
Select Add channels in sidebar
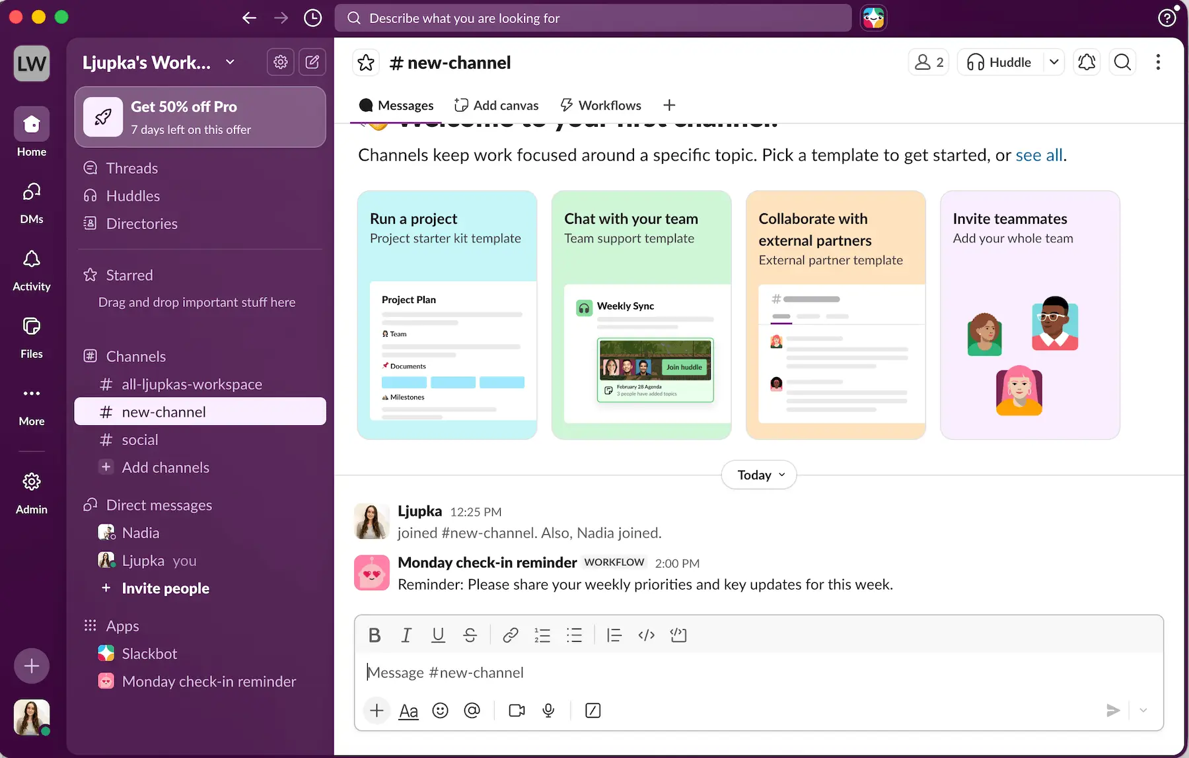[x=200, y=467]
